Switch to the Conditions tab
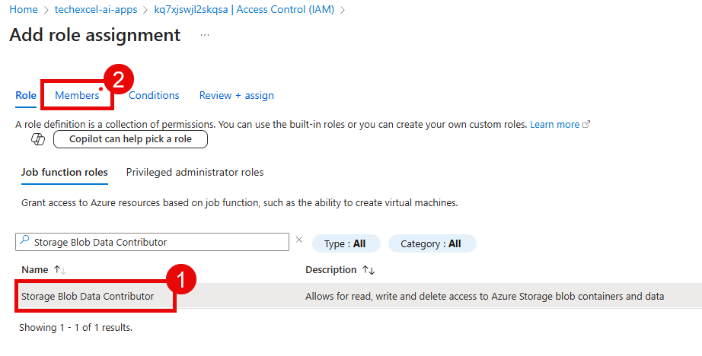 tap(154, 95)
